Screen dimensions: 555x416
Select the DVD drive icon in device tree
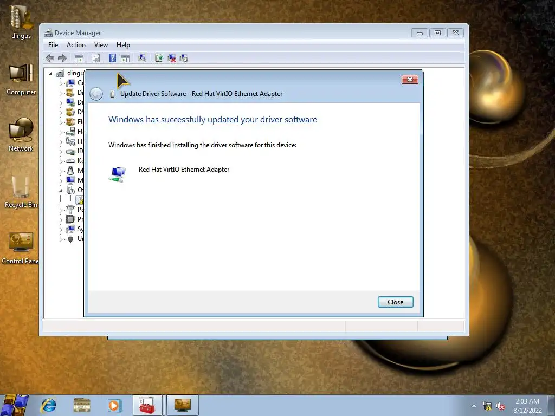coord(70,112)
